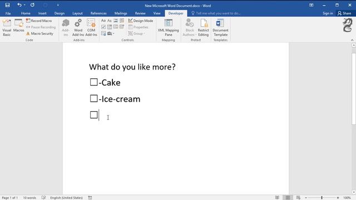
Task: Switch to Read Mode view
Action: click(x=277, y=198)
